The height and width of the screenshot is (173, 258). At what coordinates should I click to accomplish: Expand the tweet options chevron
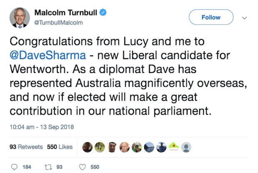pyautogui.click(x=245, y=18)
